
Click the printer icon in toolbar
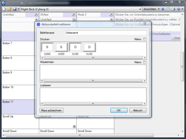pos(173,9)
